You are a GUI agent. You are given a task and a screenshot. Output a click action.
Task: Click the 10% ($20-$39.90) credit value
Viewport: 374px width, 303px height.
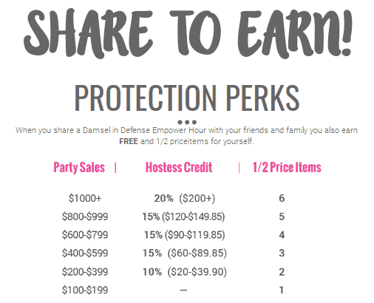pos(185,272)
